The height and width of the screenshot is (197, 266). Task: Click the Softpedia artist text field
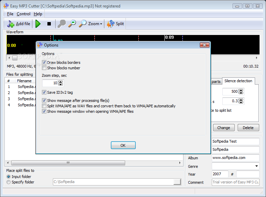tap(235, 149)
